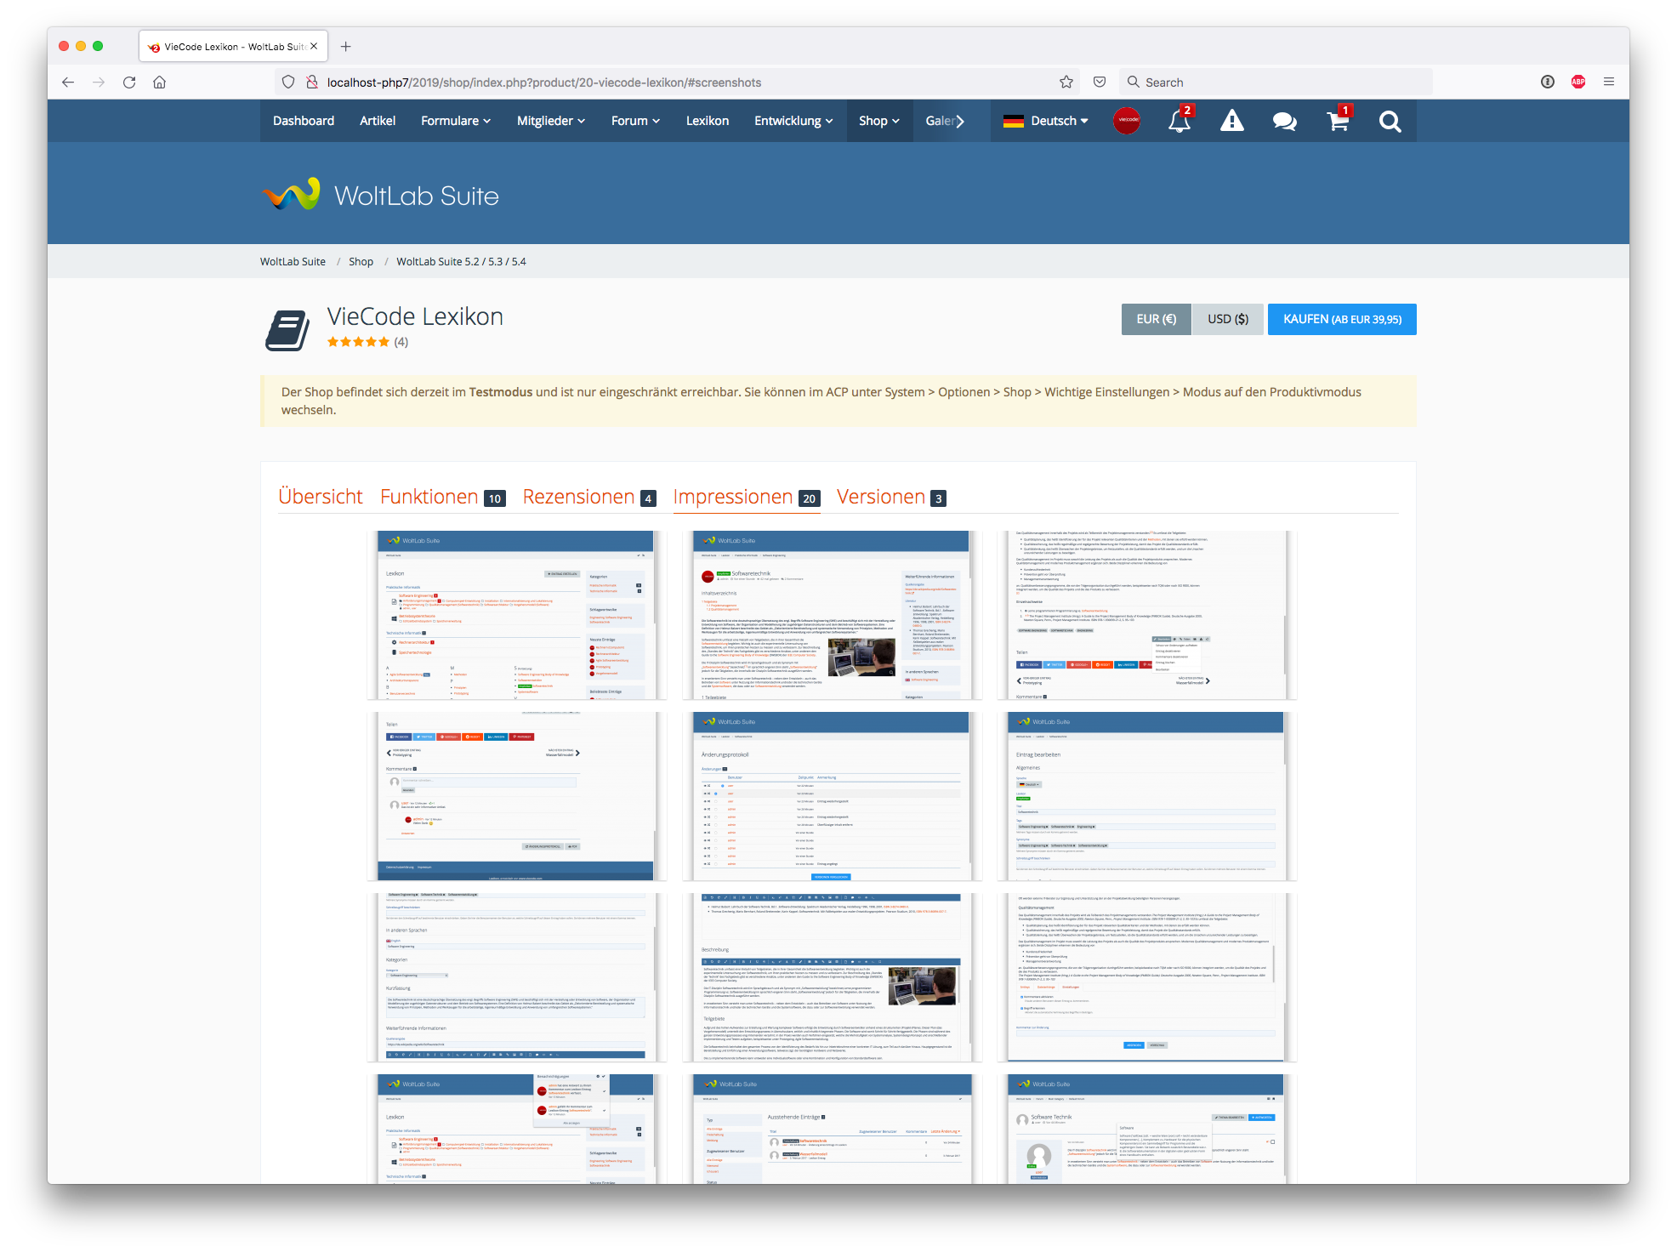
Task: Switch currency to USD ($)
Action: click(1228, 319)
